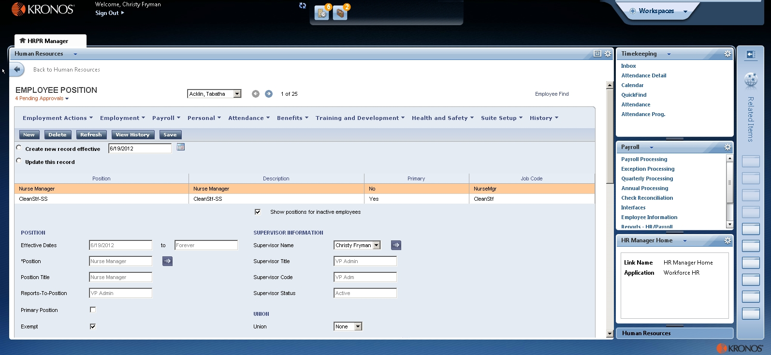Expand 4 Pending Approvals
Viewport: 771px width, 355px height.
click(x=42, y=99)
